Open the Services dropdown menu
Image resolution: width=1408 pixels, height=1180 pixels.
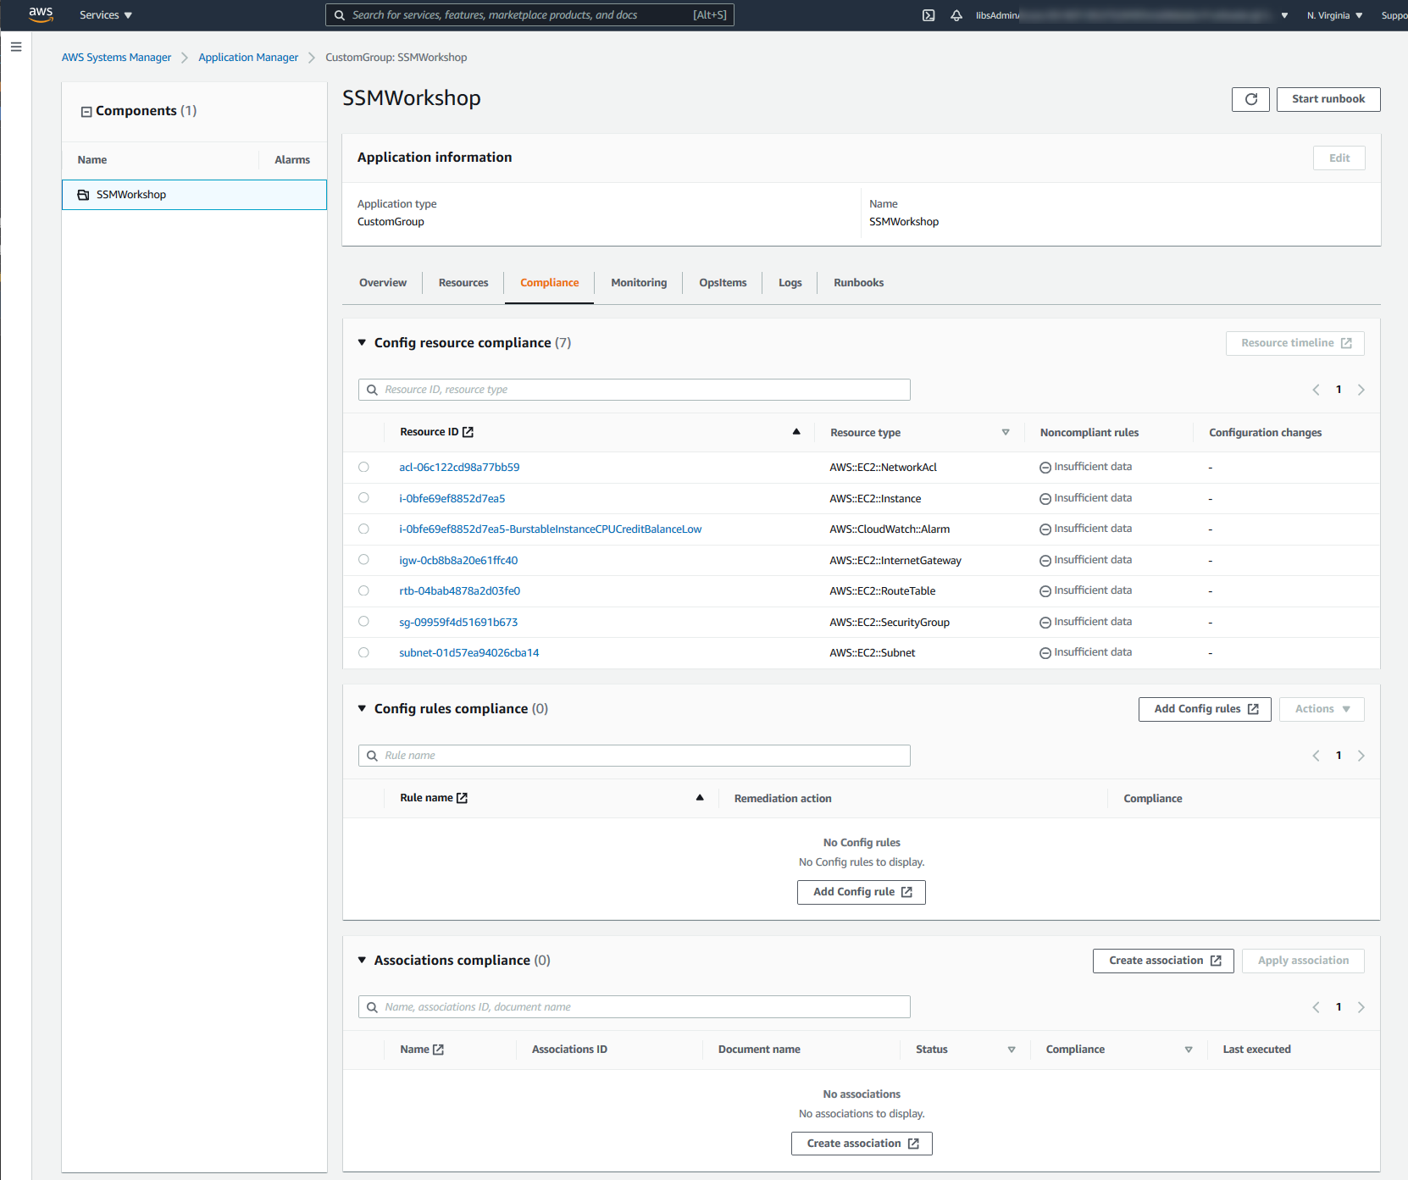click(x=105, y=15)
